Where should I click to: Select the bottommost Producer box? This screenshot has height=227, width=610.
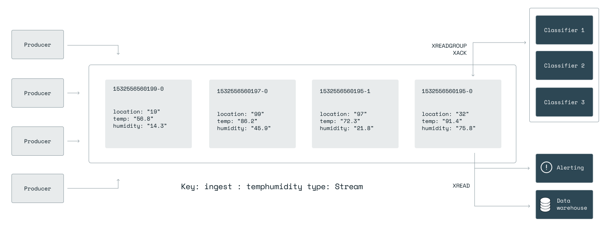(x=37, y=188)
